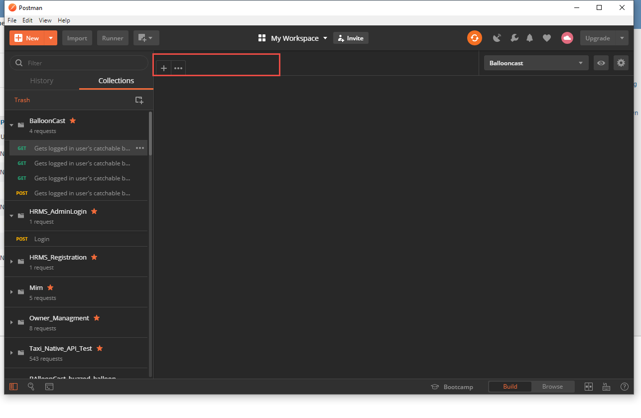Click the Import button

77,38
